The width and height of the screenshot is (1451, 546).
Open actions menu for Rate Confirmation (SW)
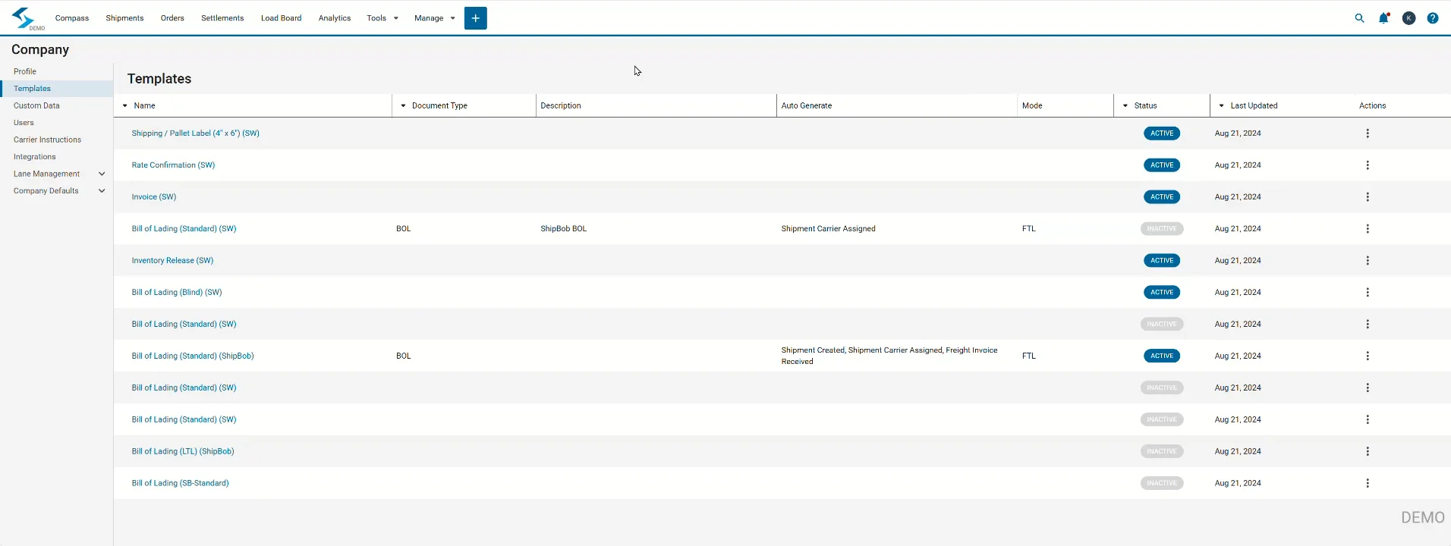tap(1368, 165)
